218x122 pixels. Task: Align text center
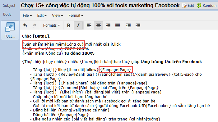tap(99, 25)
